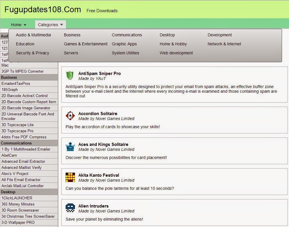Open All File Email Extractor link

pos(29,179)
